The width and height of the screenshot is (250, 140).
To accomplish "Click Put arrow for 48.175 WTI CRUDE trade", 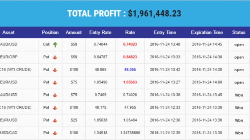I will tap(55, 108).
